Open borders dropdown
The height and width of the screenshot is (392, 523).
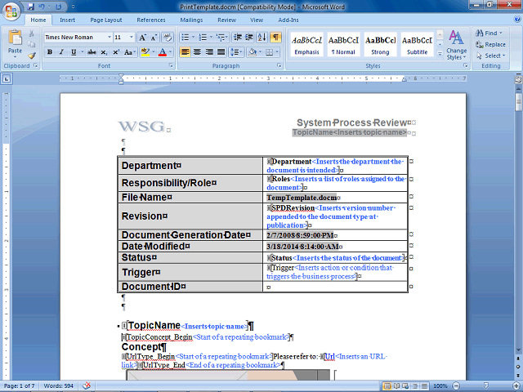click(x=277, y=52)
